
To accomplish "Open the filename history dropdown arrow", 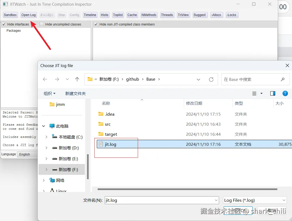I will 216,200.
